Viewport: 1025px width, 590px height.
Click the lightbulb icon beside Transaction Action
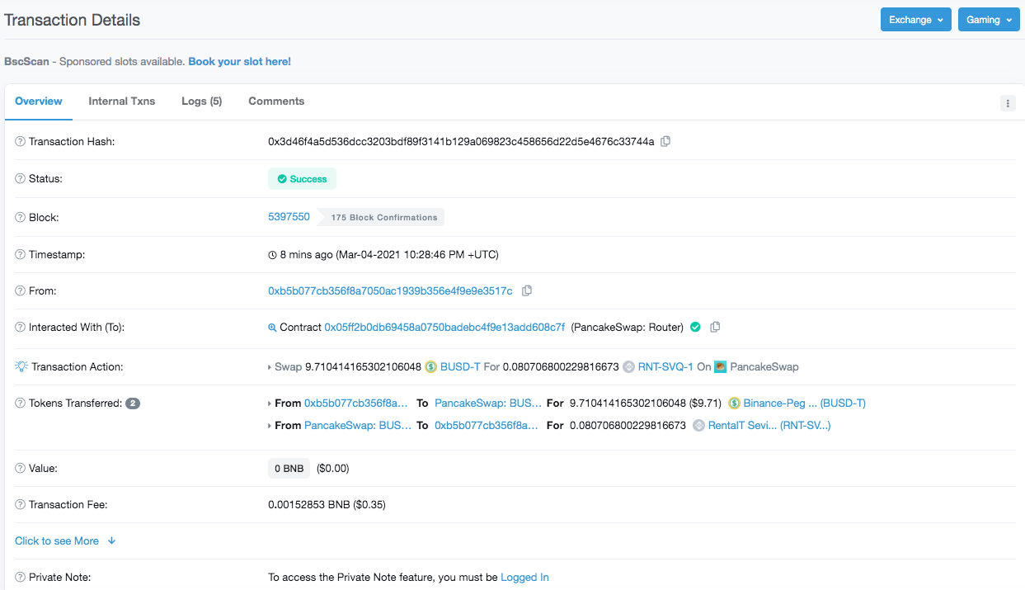point(21,366)
